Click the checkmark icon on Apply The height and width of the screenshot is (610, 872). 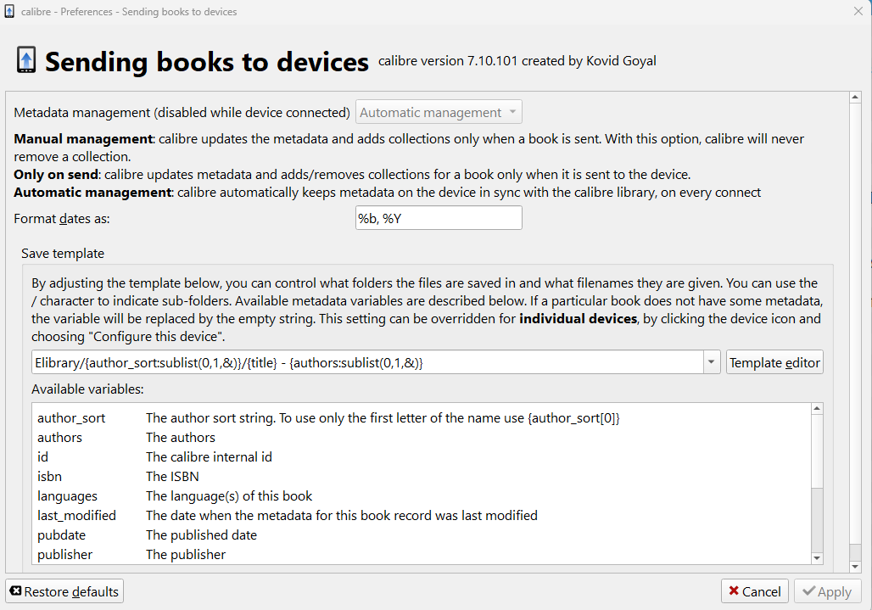pyautogui.click(x=809, y=591)
